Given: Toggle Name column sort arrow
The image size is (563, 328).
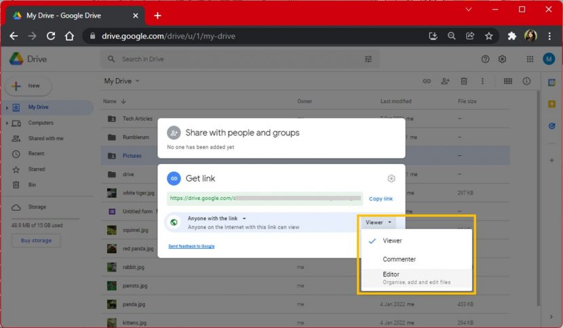Looking at the screenshot, I should (123, 102).
